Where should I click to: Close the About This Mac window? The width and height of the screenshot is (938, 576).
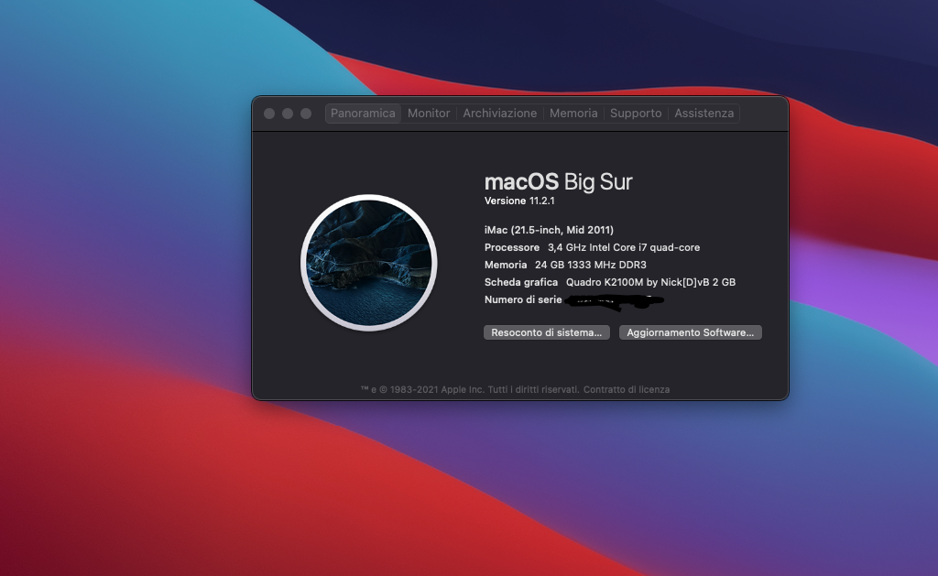[x=269, y=114]
